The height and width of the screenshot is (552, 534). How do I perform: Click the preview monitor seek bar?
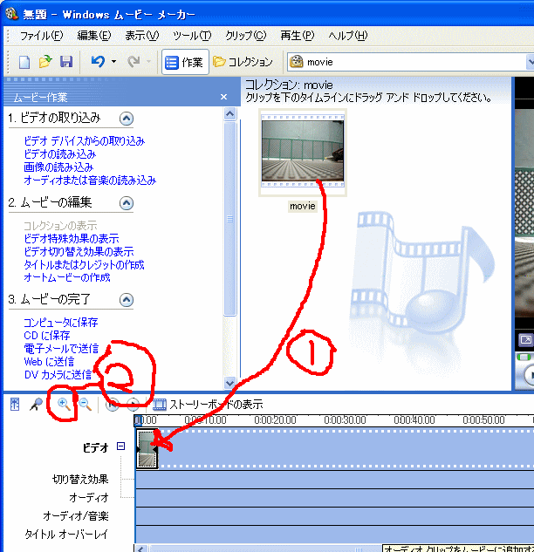click(x=525, y=358)
